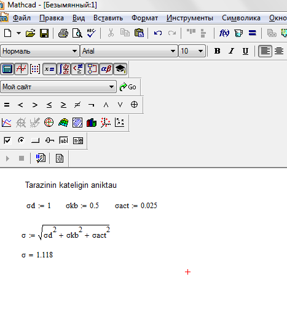Viewport: 287px width, 311px height.
Task: Click the Calculate equals-sign icon
Action: coord(253,33)
